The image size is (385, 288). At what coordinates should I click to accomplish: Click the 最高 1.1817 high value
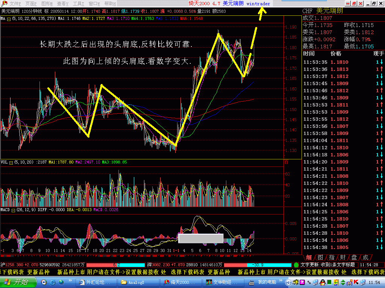(317, 46)
